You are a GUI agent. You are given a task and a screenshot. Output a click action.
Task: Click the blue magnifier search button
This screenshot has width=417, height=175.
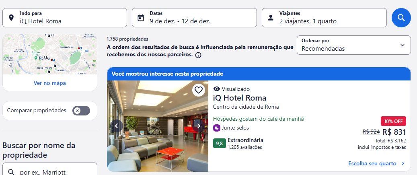tap(401, 18)
